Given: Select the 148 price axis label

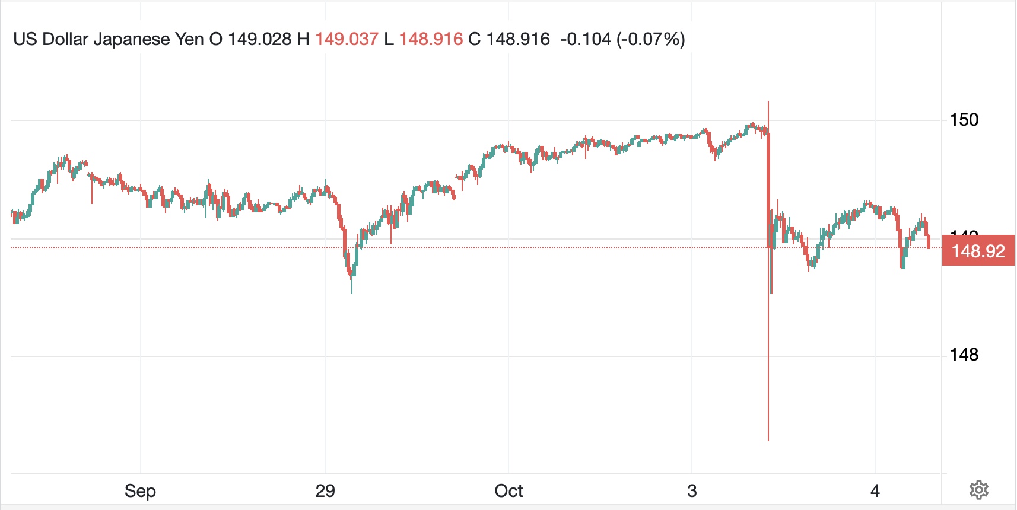Looking at the screenshot, I should [964, 355].
